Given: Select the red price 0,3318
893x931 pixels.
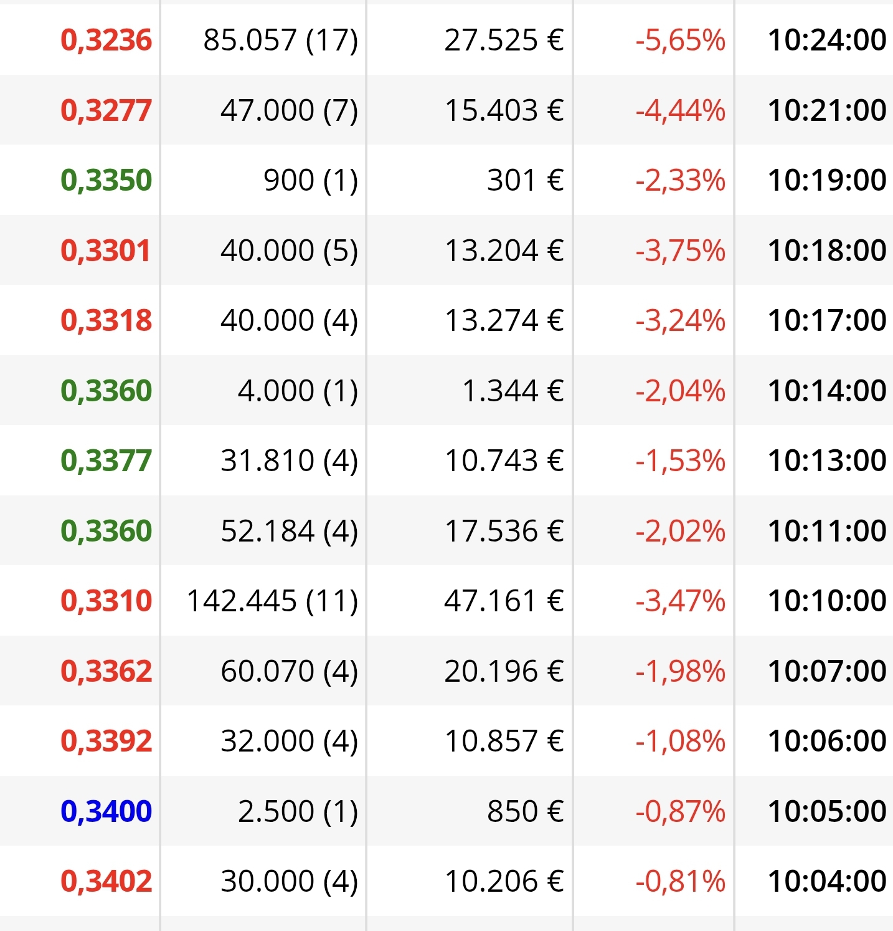Looking at the screenshot, I should click(x=106, y=320).
